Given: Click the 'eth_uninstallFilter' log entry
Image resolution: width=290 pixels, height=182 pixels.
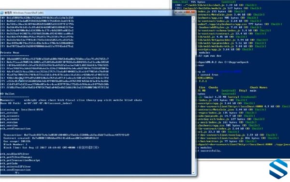Looking at the screenshot, I should click(15, 167).
